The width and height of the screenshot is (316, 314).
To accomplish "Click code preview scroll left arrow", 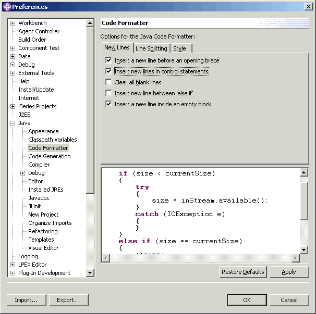I will pyautogui.click(x=105, y=258).
